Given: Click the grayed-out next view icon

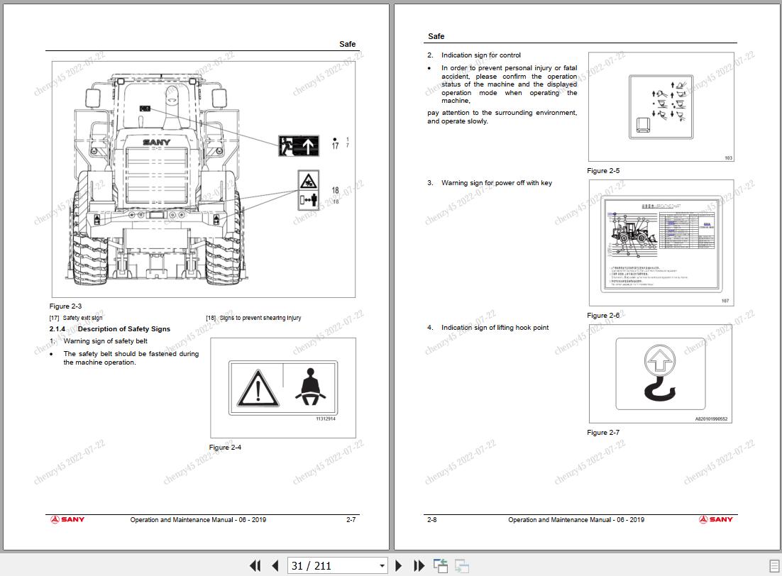Looking at the screenshot, I should click(462, 565).
